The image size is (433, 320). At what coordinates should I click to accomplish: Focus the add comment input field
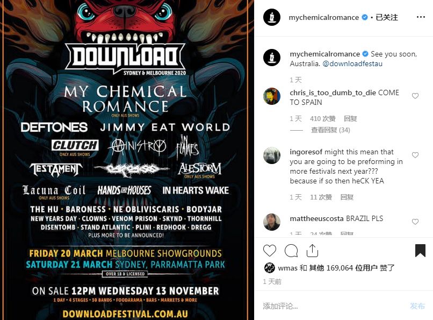coord(333,306)
